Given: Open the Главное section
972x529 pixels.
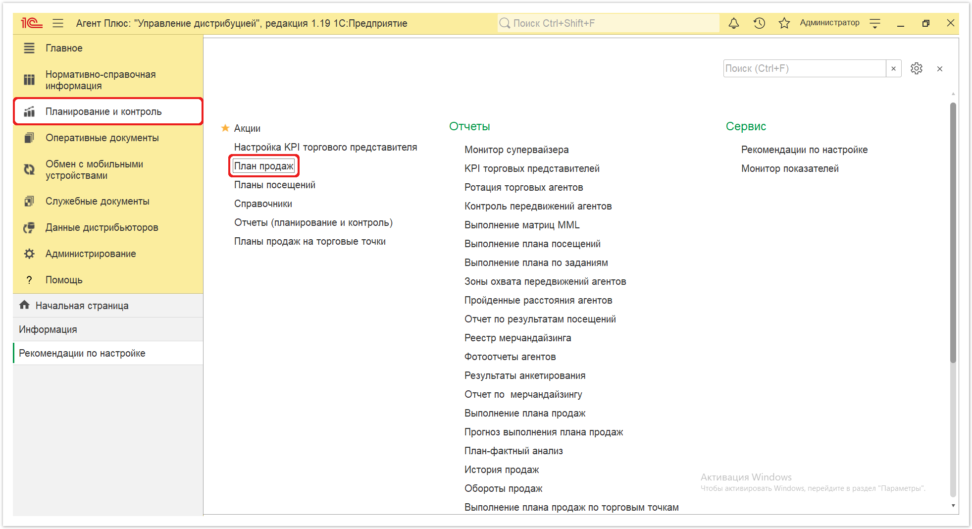Looking at the screenshot, I should (x=108, y=48).
